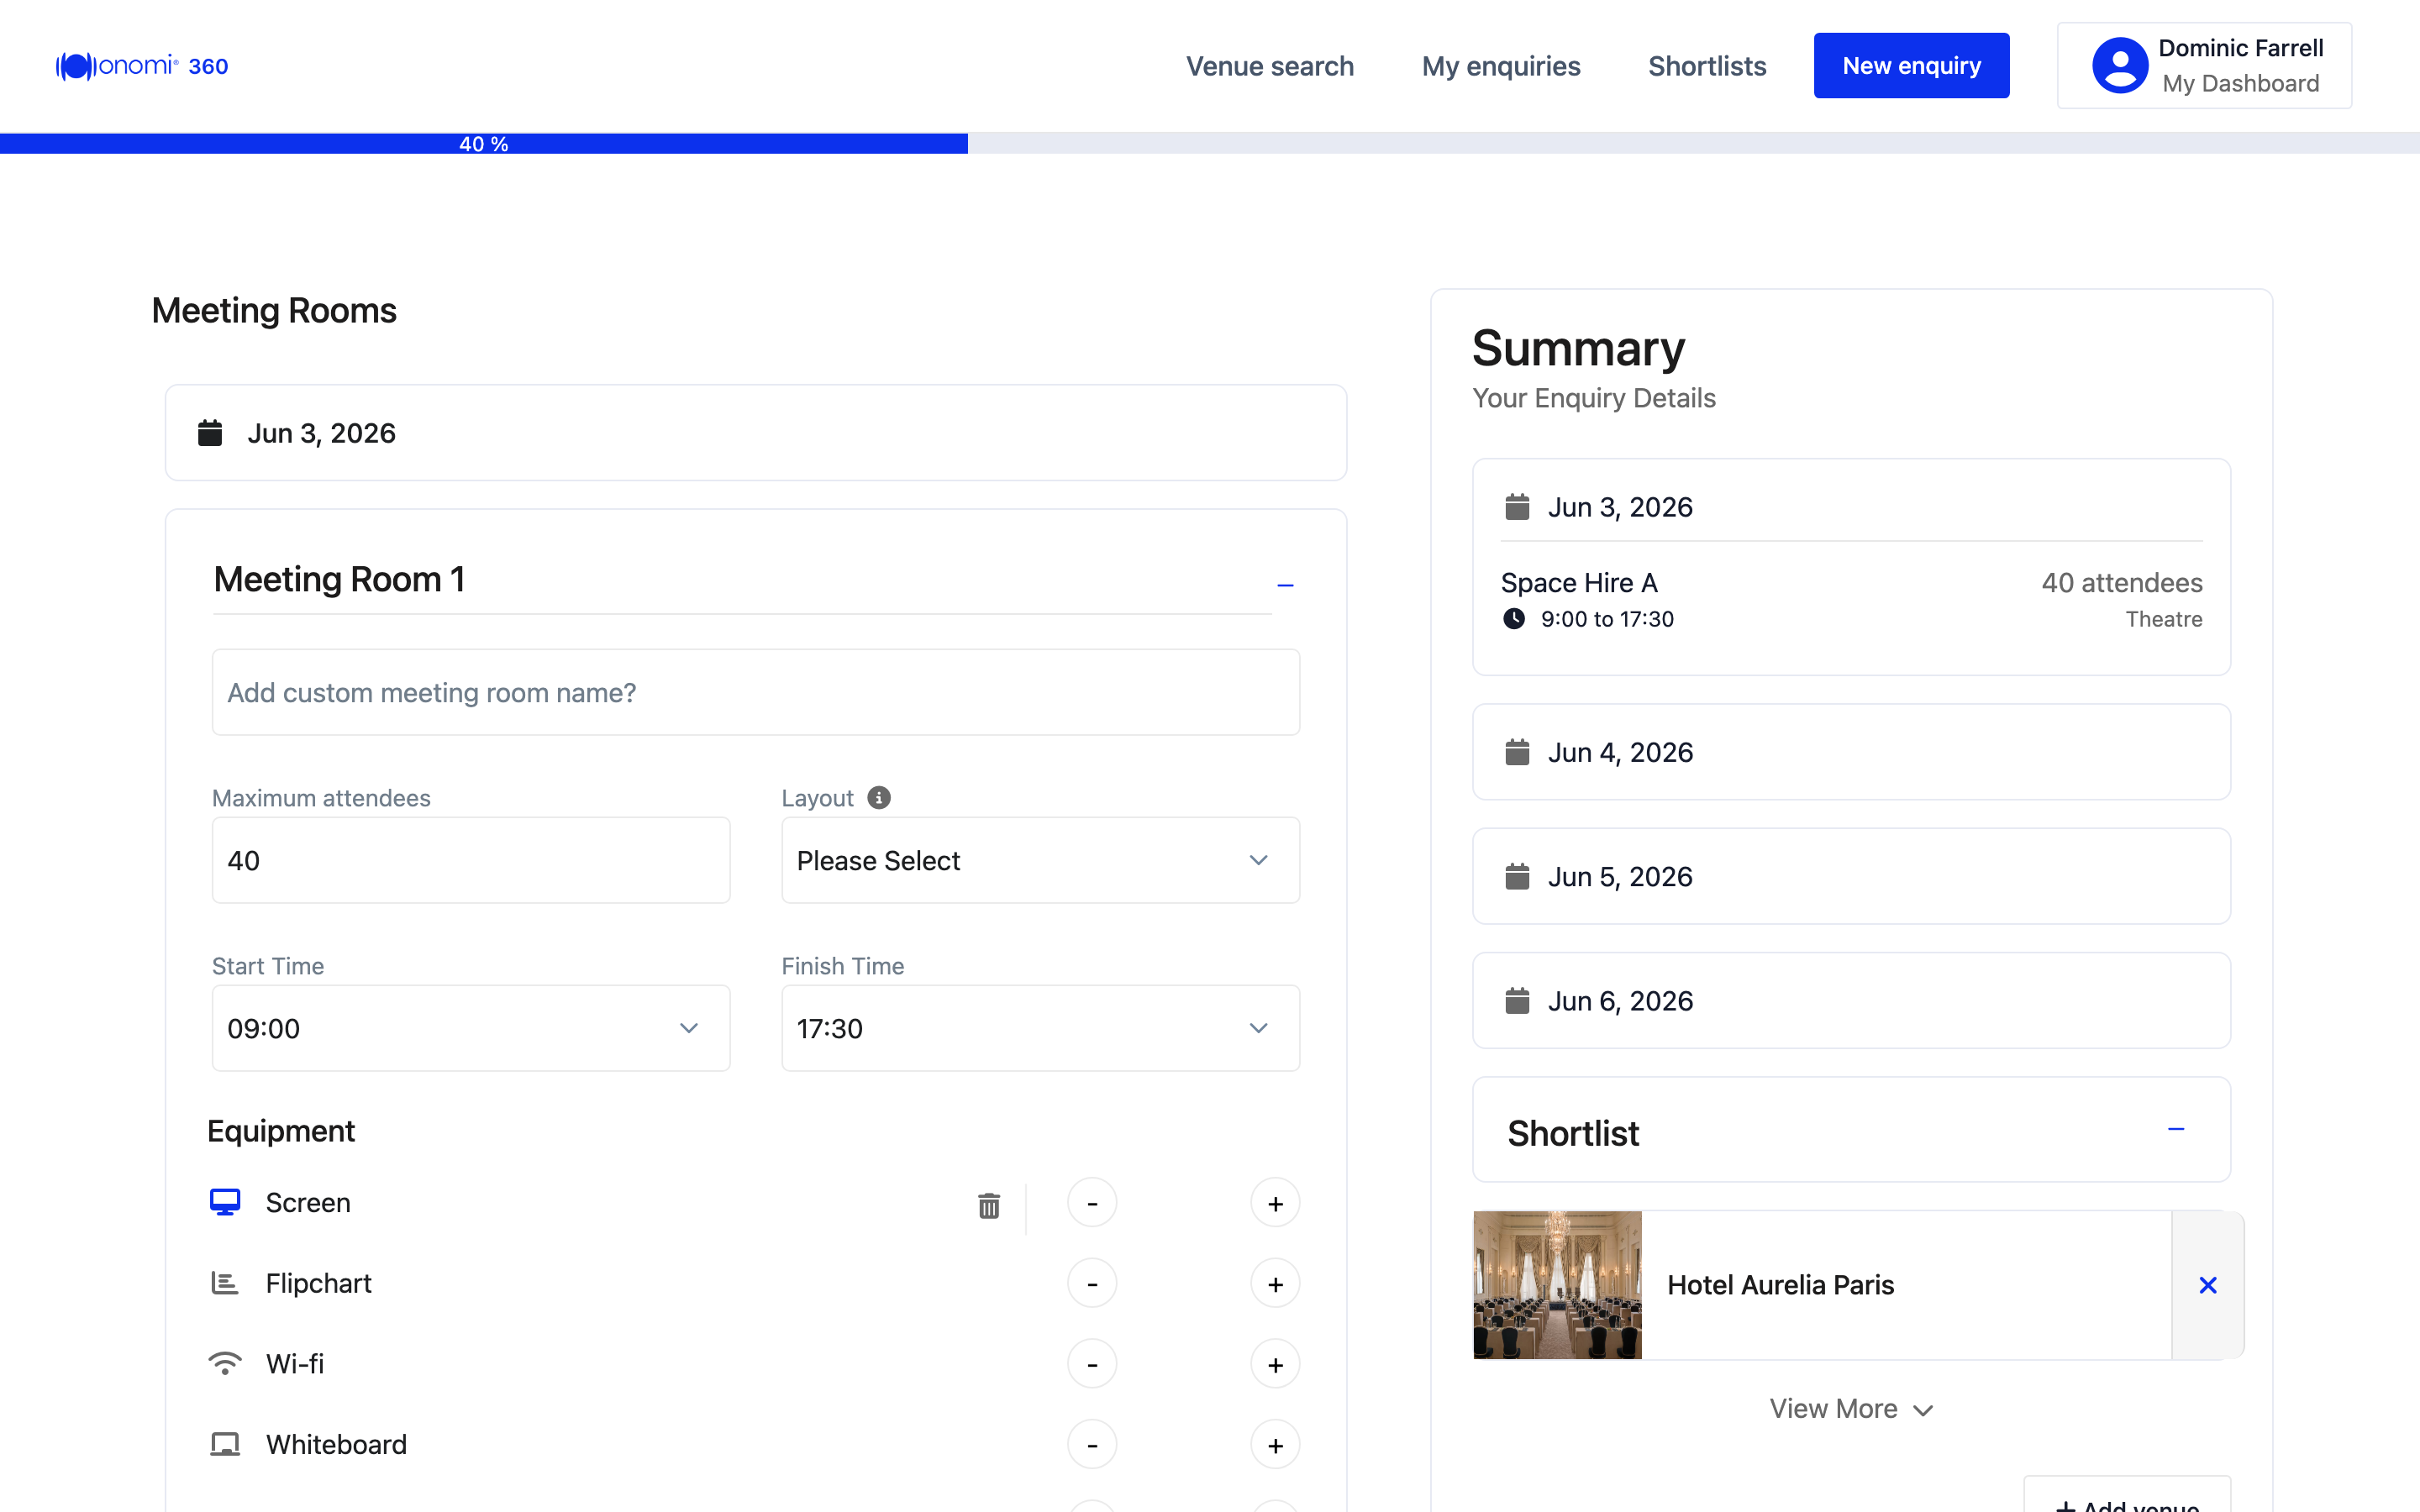Screen dimensions: 2420x1512
Task: Click the Whiteboard icon
Action: (x=225, y=1444)
